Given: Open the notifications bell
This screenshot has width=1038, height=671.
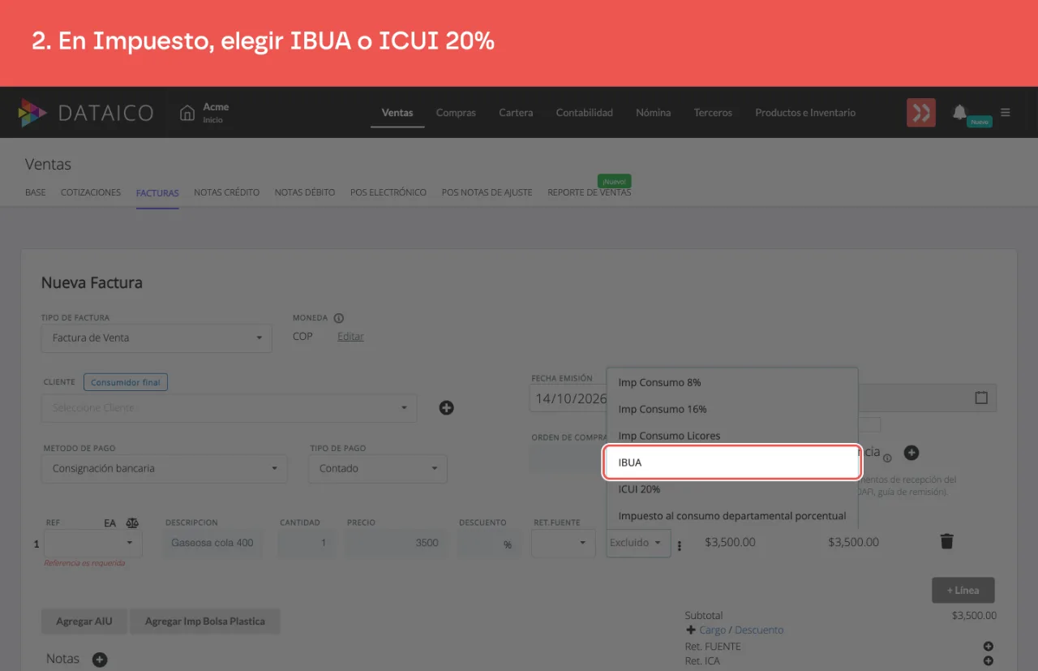Looking at the screenshot, I should pyautogui.click(x=960, y=112).
